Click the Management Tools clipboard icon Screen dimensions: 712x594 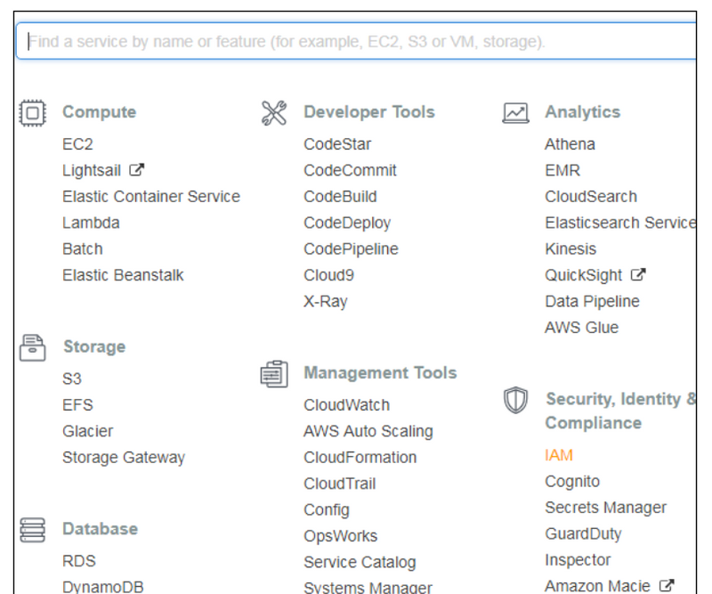coord(272,373)
